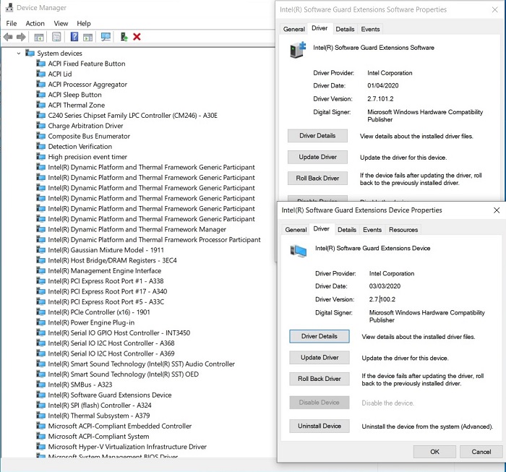Click icon beside Intel(R) Power Engine Plug-in
506x472 pixels.
[41, 322]
